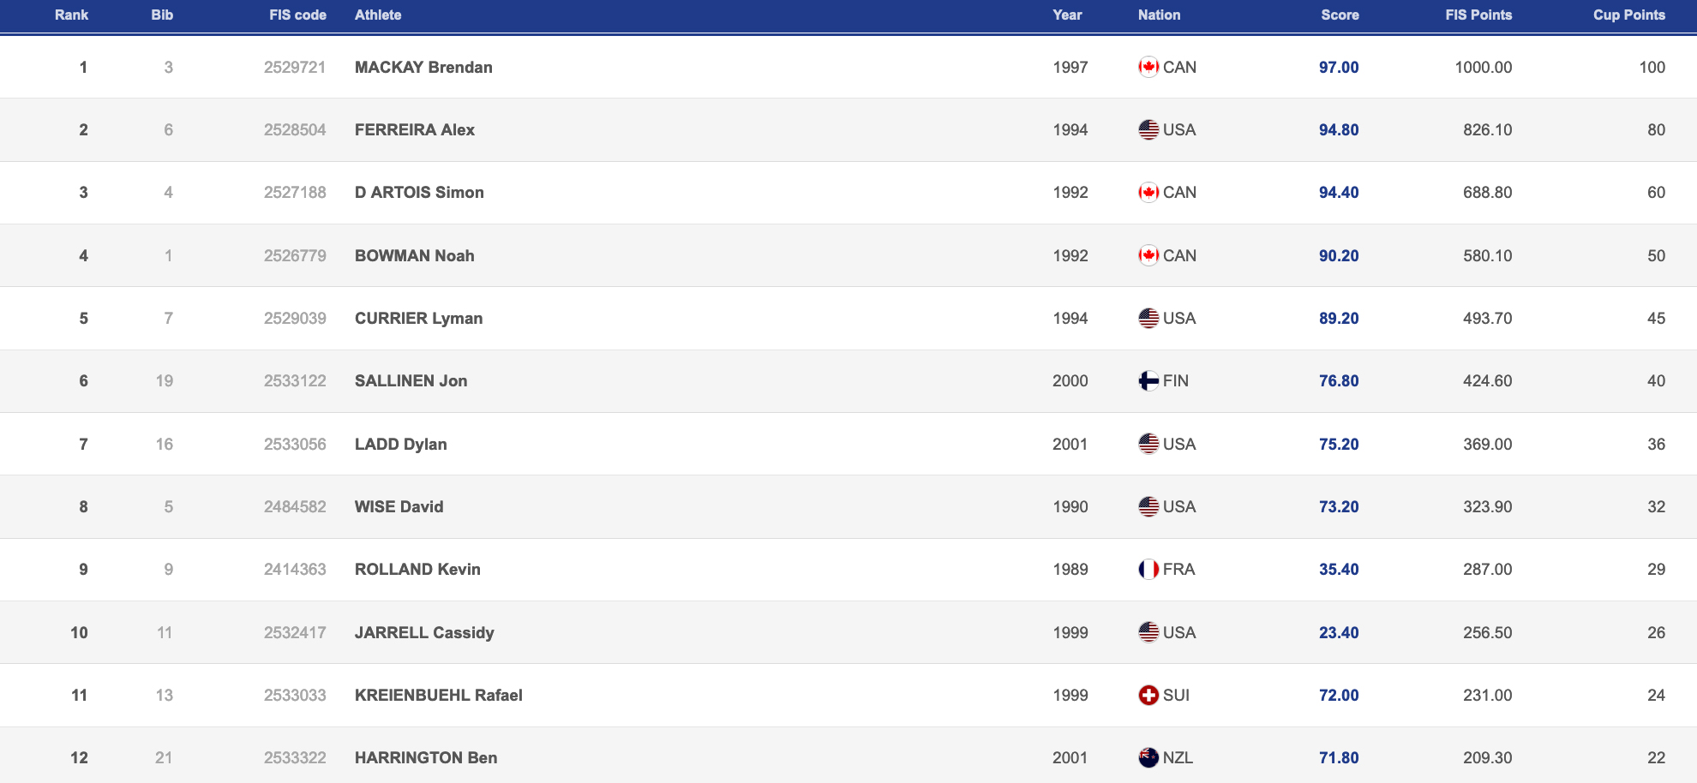Open FERREIRA Alex athlete link
The image size is (1697, 783).
(x=415, y=129)
